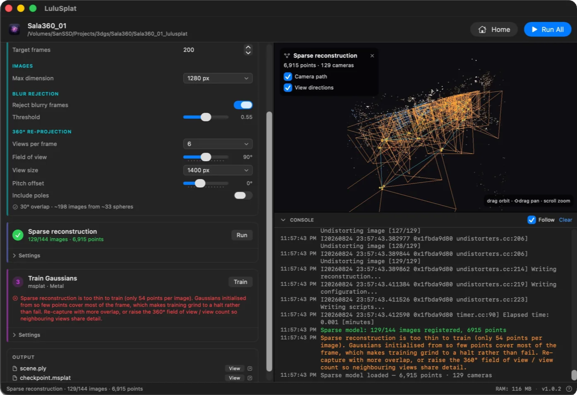Click the green checkmark beside Sparse reconstruction
The image size is (577, 395).
18,235
